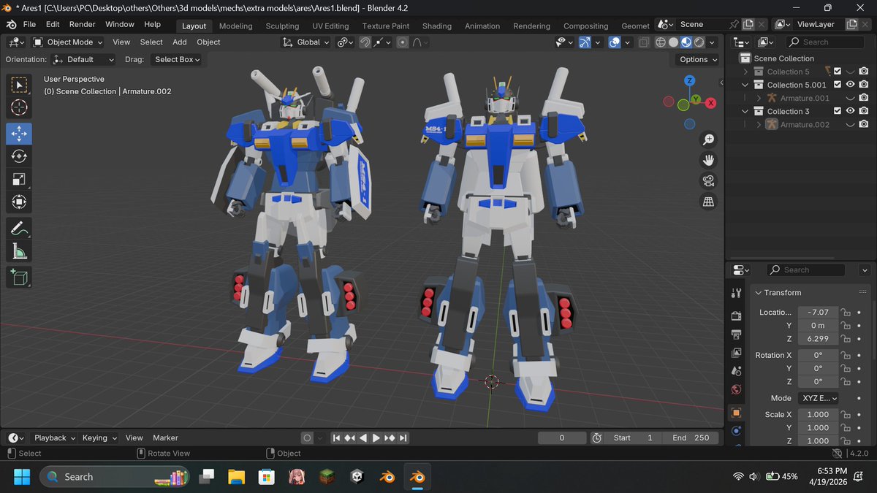Activate the Transform tool
The width and height of the screenshot is (877, 493).
tap(19, 202)
